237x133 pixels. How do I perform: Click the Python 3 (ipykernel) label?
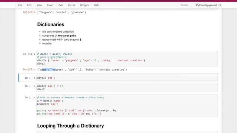coord(207,5)
